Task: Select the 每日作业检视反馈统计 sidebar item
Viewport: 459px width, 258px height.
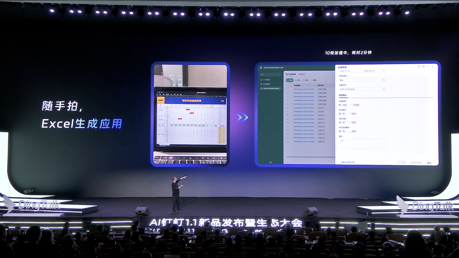Action: (x=270, y=89)
